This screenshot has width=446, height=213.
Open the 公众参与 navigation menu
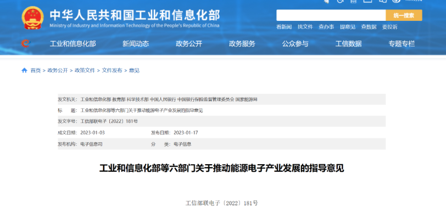pos(296,44)
